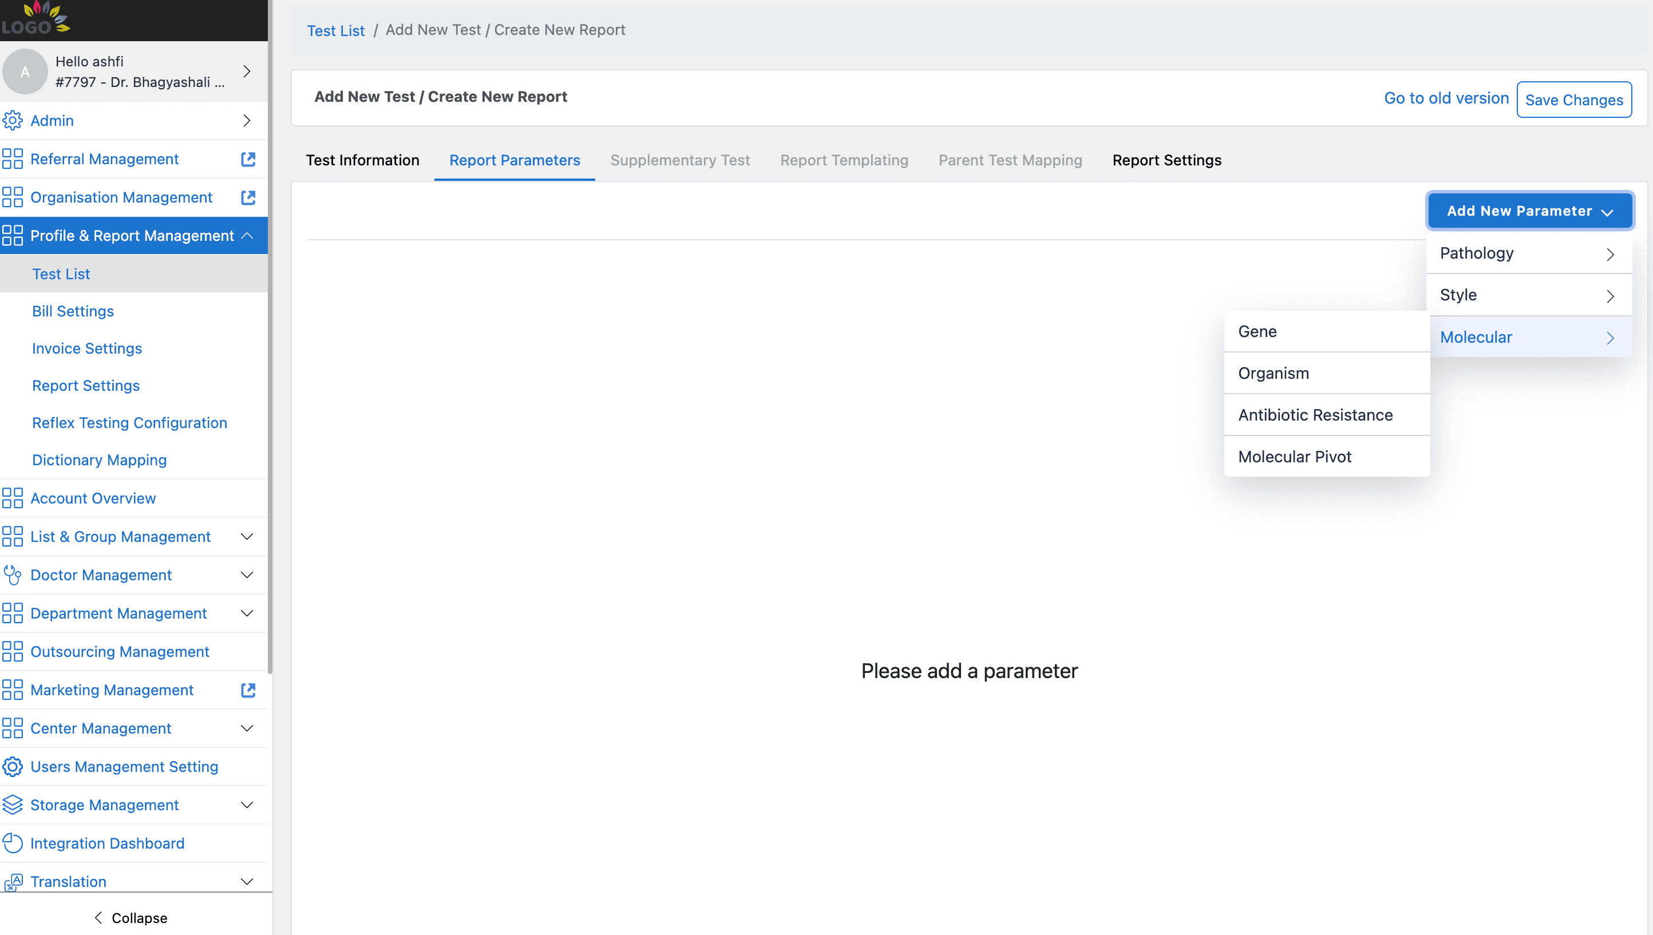Click the Department Management grid icon
The width and height of the screenshot is (1653, 935).
(12, 613)
